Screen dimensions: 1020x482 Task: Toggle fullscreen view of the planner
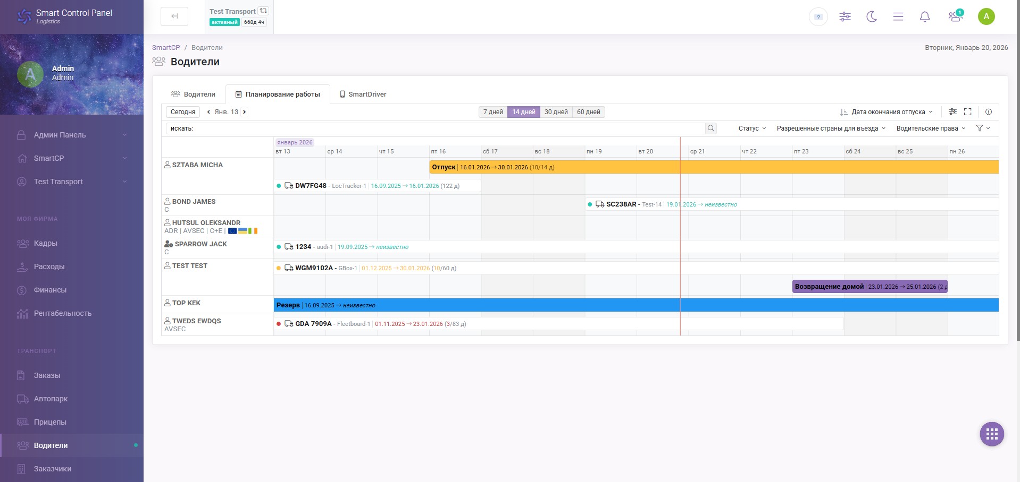968,112
